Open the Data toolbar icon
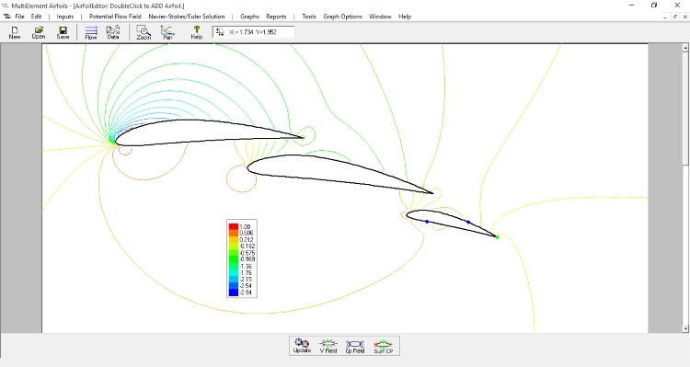 coord(113,32)
